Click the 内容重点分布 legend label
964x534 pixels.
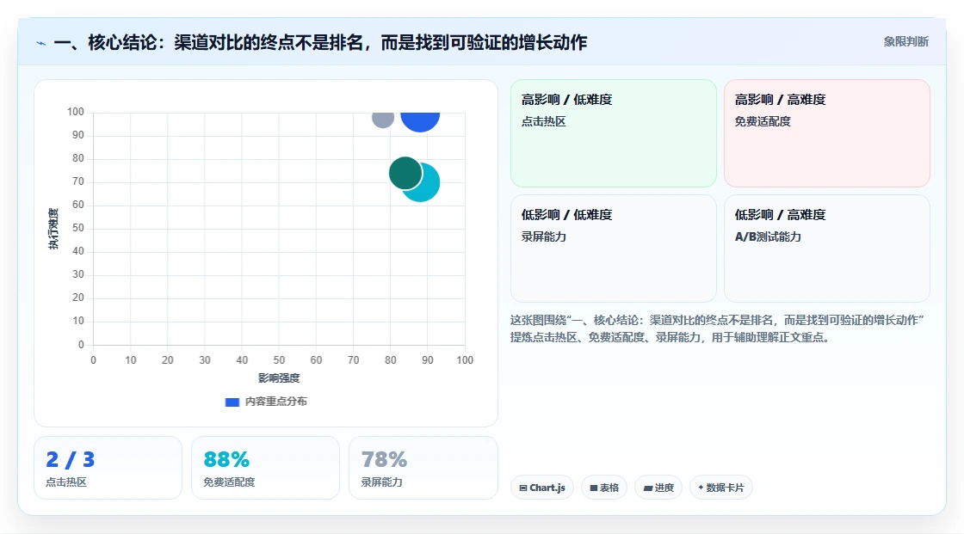click(275, 402)
